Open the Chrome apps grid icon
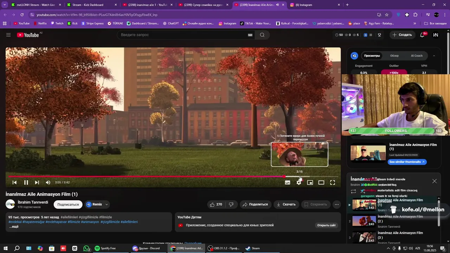The height and width of the screenshot is (253, 450). click(5, 24)
